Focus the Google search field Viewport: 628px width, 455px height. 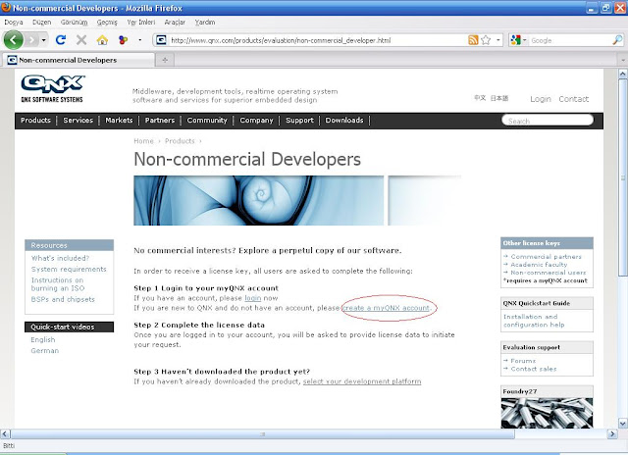coord(570,40)
